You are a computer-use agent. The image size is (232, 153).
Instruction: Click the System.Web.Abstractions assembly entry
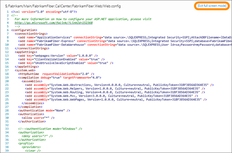click(119, 85)
